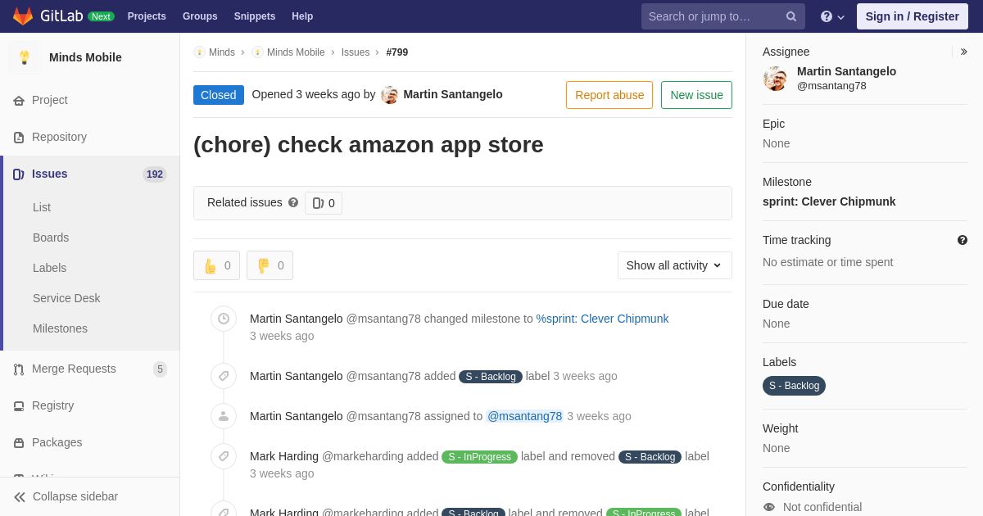
Task: Open the Help question mark menu
Action: tap(832, 16)
